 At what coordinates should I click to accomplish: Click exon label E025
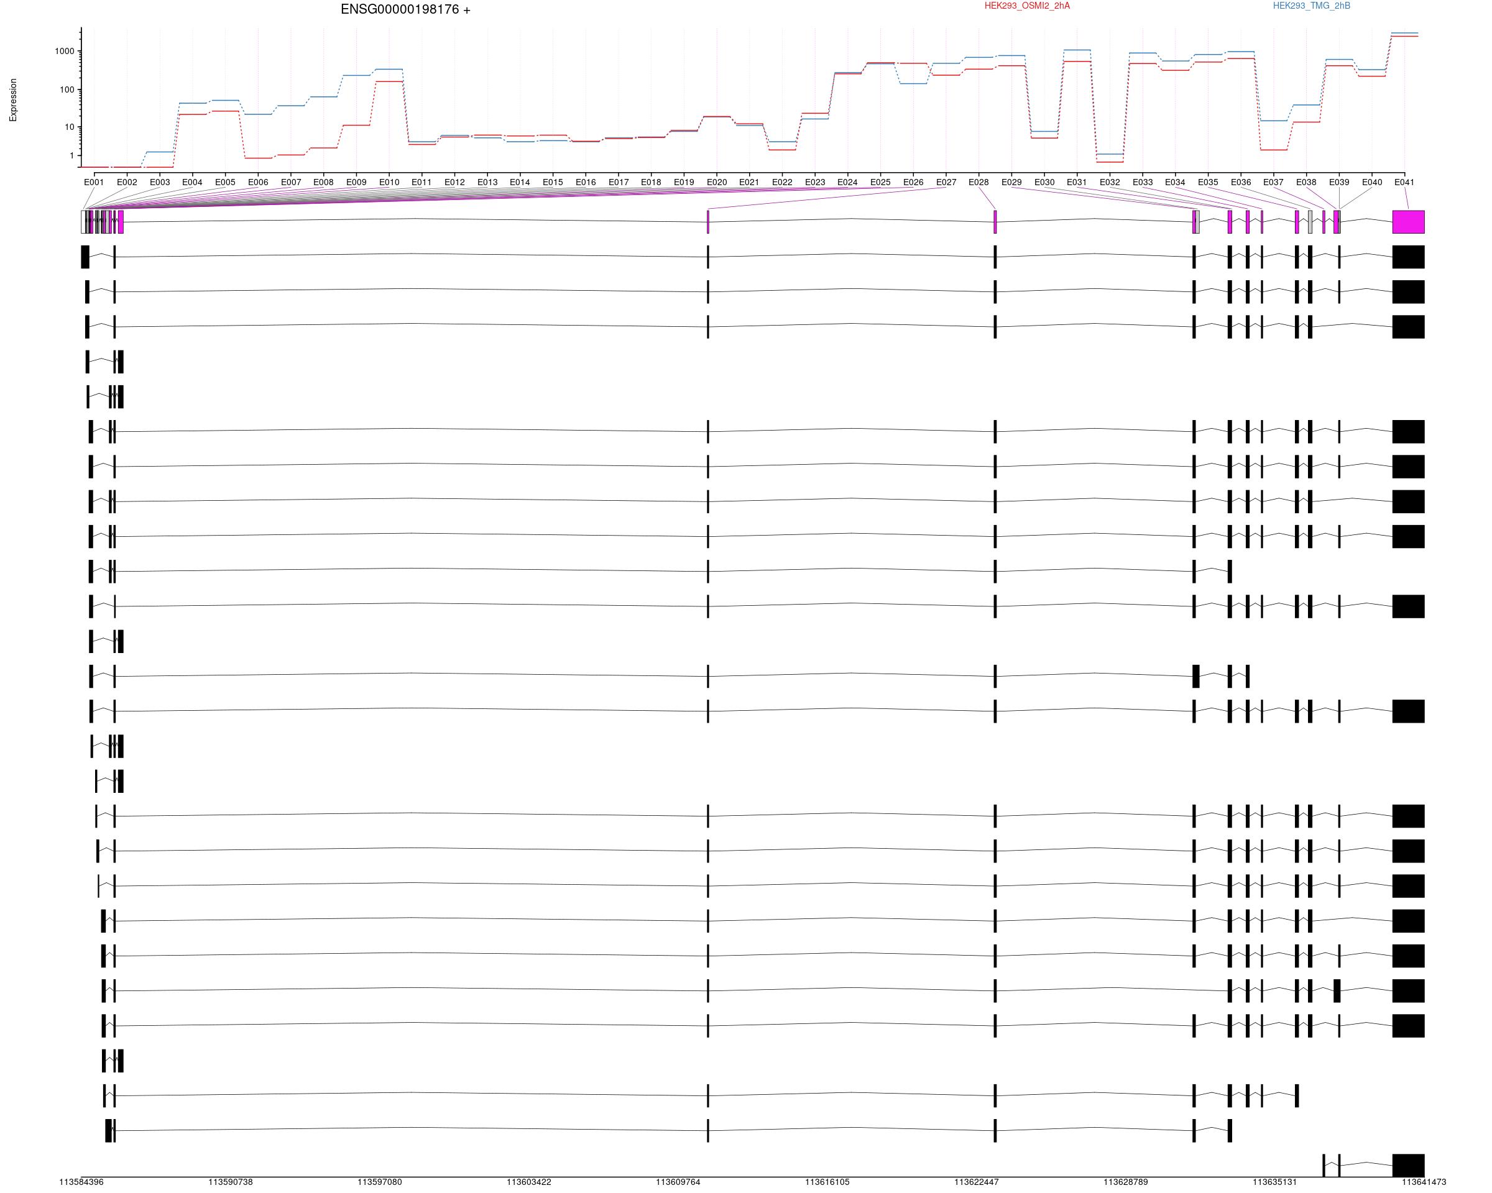coord(880,183)
